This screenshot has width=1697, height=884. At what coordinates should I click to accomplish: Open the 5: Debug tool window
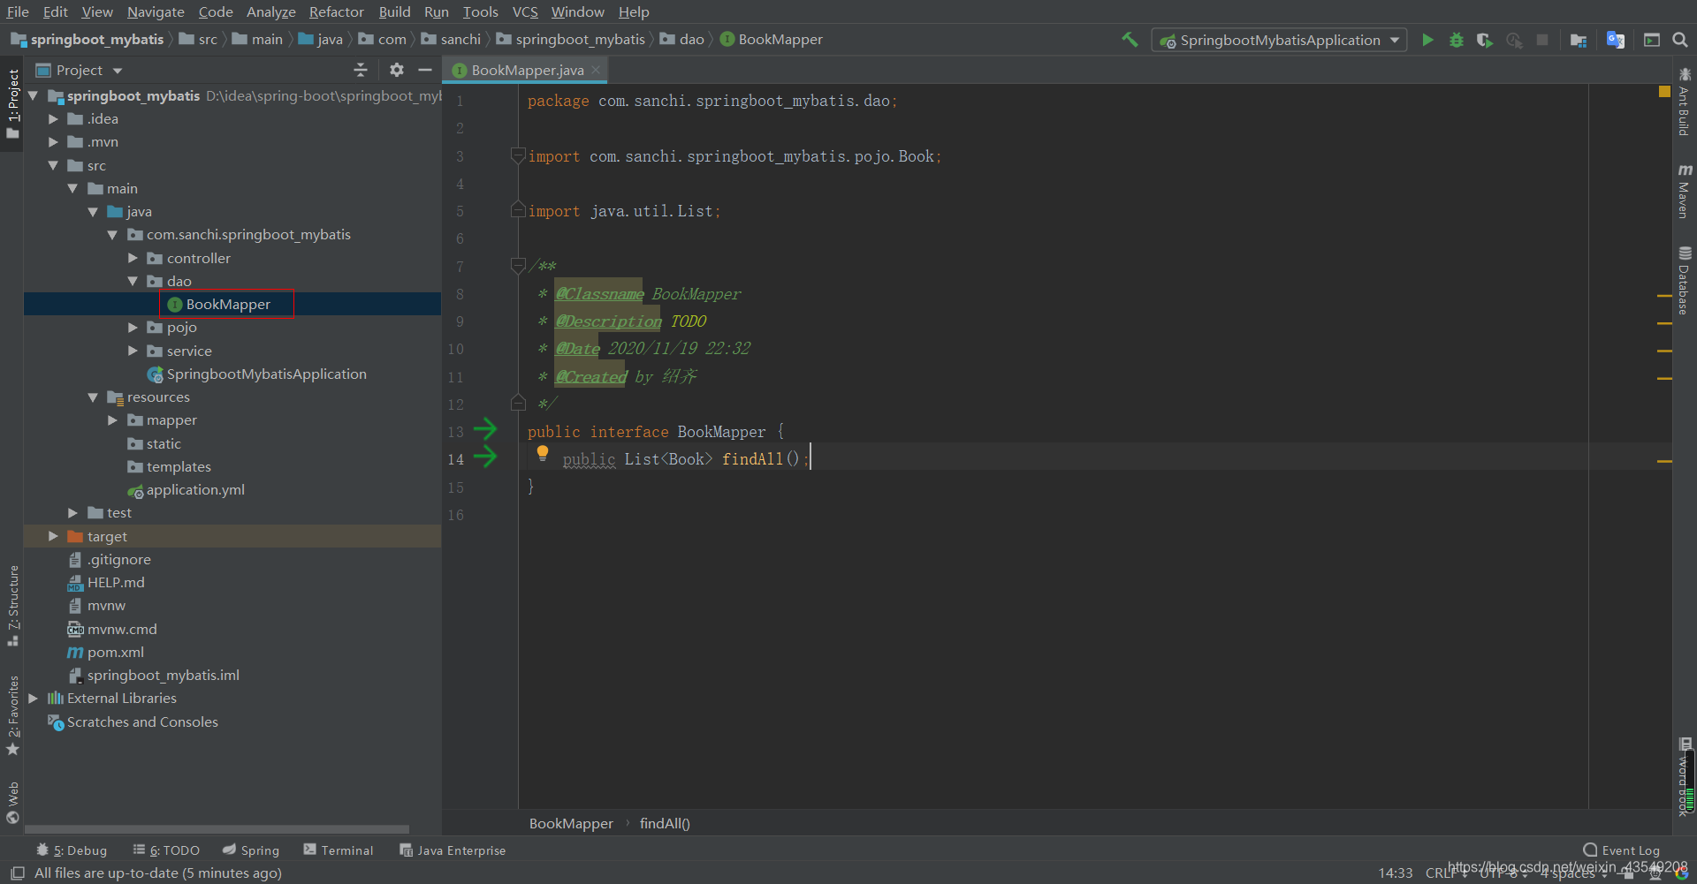72,850
